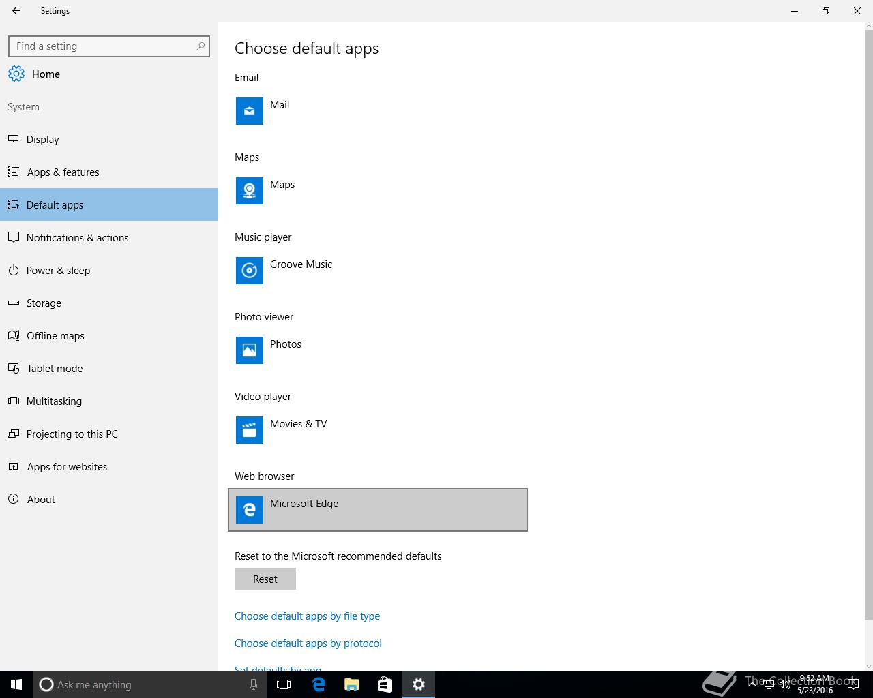Open Choose default apps by file type
The width and height of the screenshot is (873, 698).
pyautogui.click(x=307, y=616)
